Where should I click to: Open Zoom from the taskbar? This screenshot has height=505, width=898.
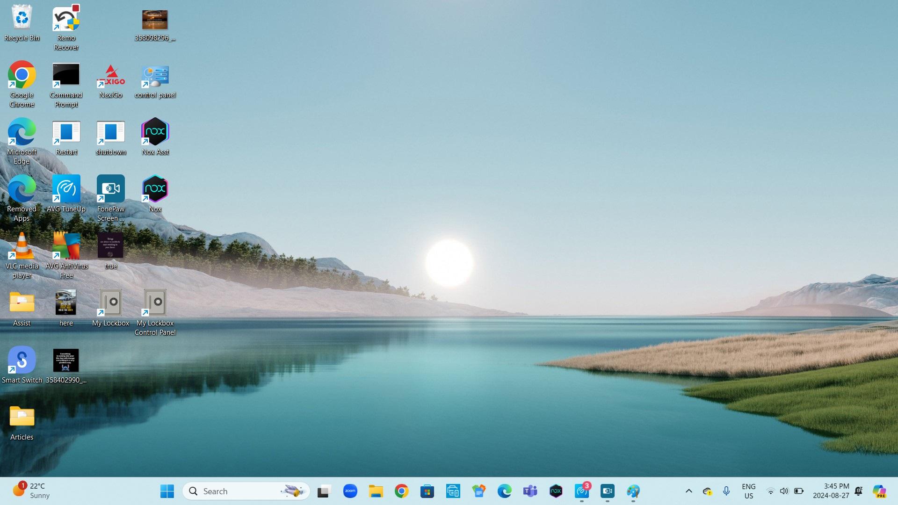350,491
